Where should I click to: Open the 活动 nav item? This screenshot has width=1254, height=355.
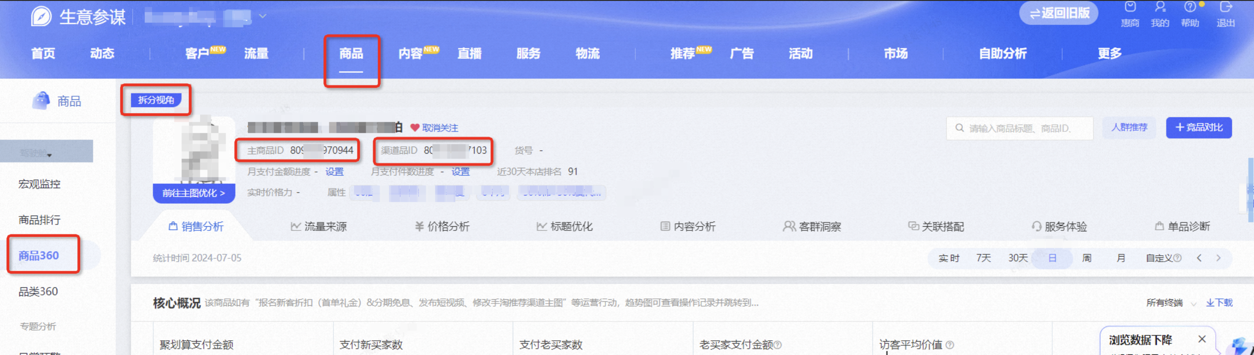pos(801,53)
